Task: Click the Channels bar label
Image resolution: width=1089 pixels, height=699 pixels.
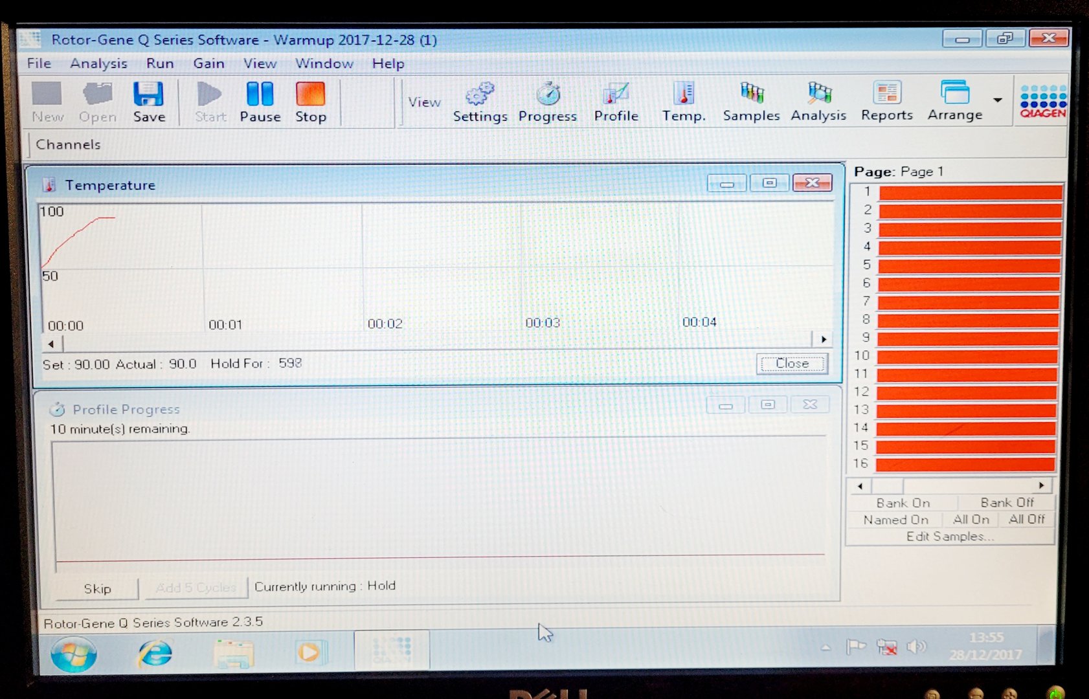Action: coord(68,144)
